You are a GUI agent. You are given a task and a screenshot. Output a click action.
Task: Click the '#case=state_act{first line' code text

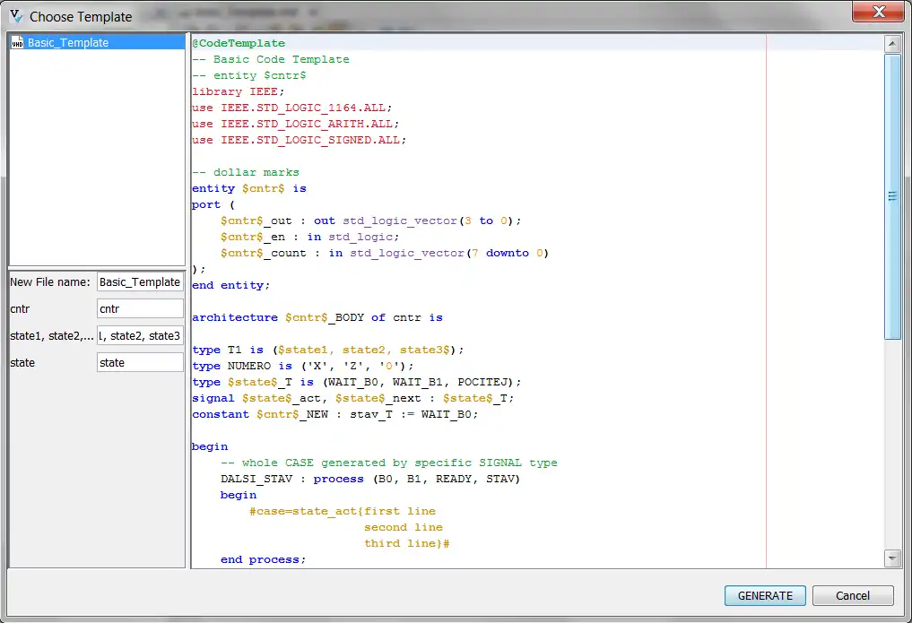343,511
